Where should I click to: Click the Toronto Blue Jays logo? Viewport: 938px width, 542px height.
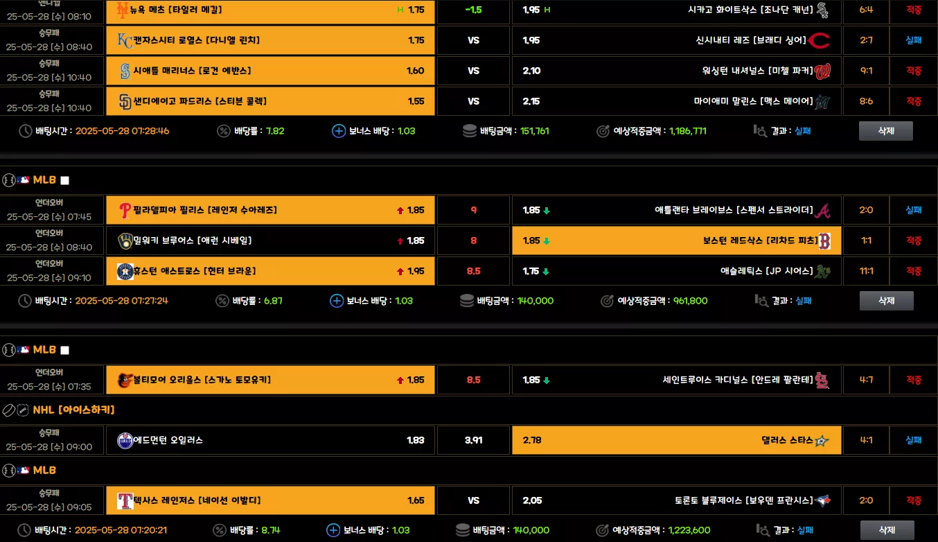822,500
